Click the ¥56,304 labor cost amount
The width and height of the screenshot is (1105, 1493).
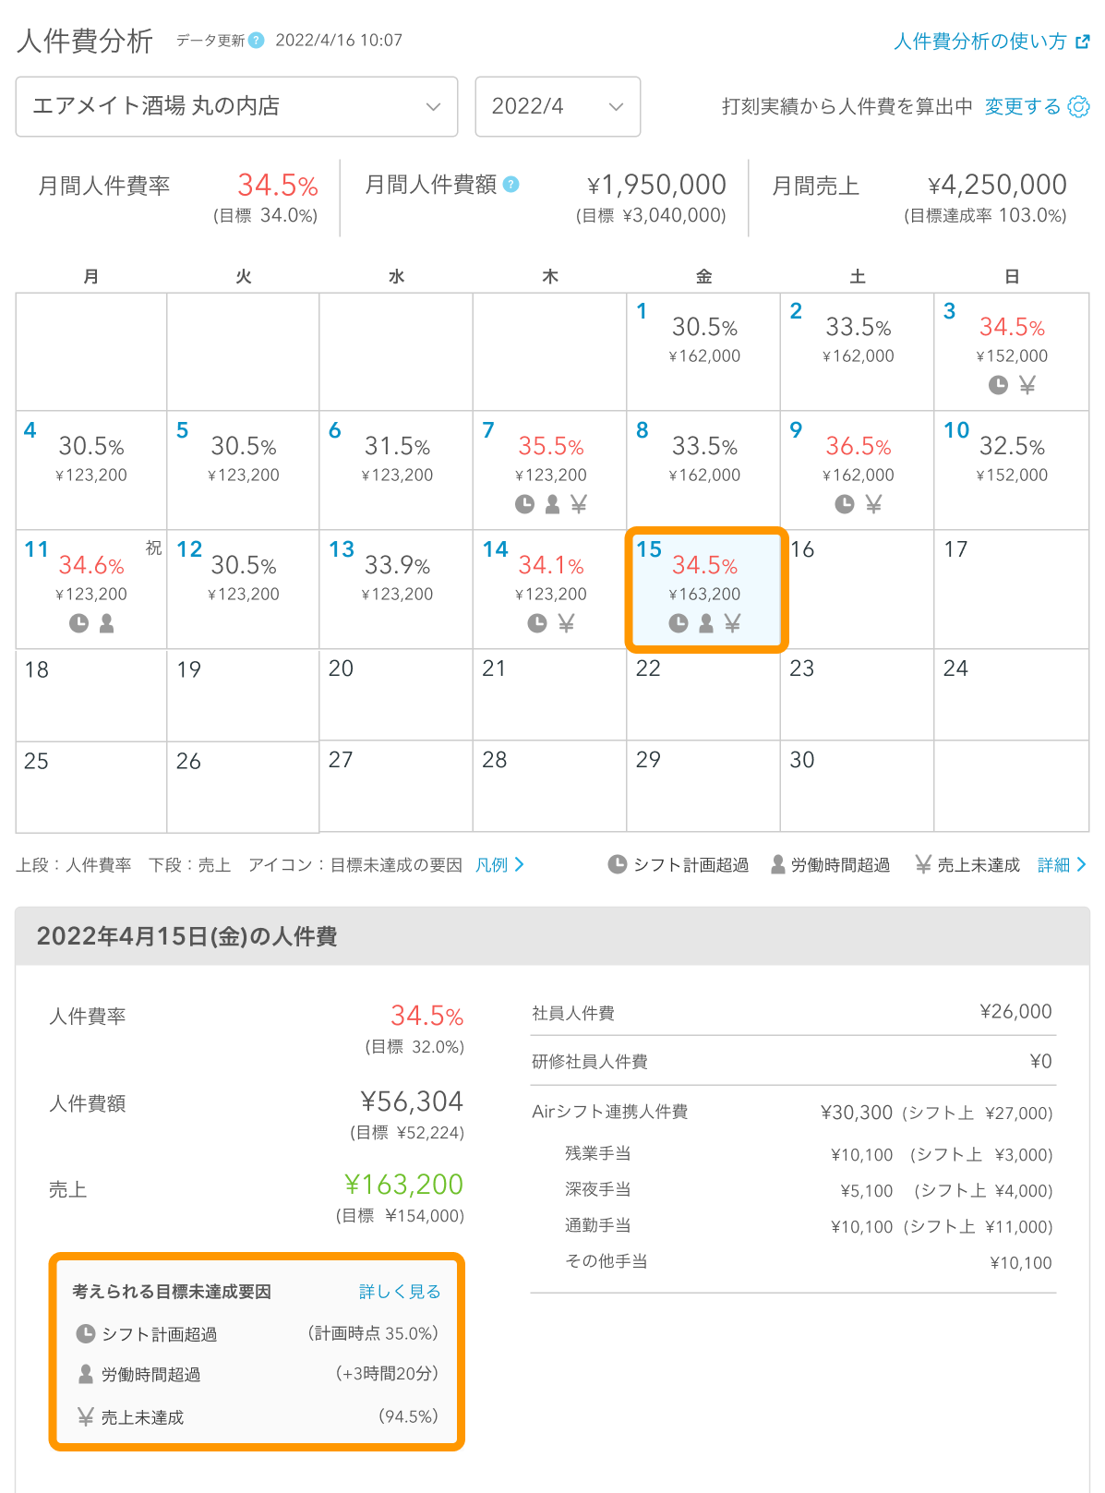point(412,1102)
